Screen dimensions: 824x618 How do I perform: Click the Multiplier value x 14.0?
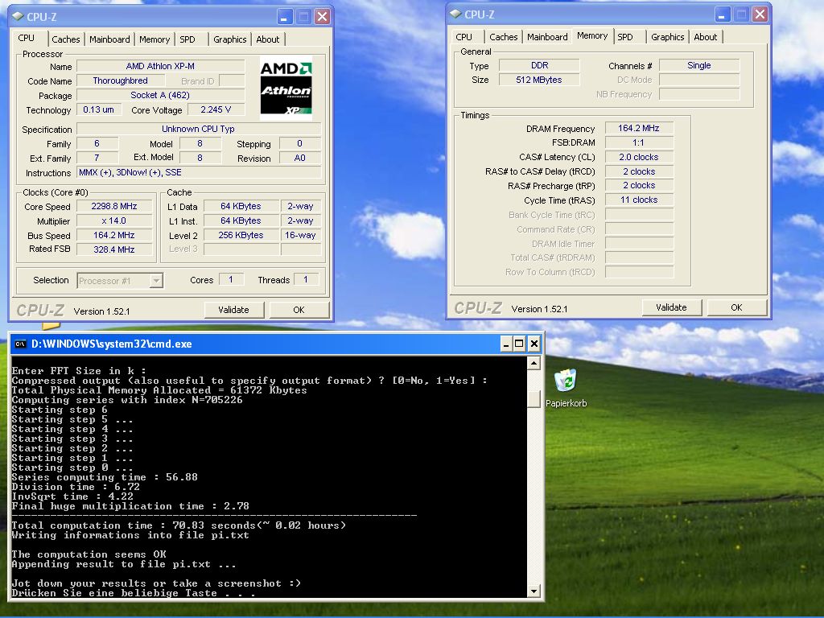pyautogui.click(x=114, y=220)
